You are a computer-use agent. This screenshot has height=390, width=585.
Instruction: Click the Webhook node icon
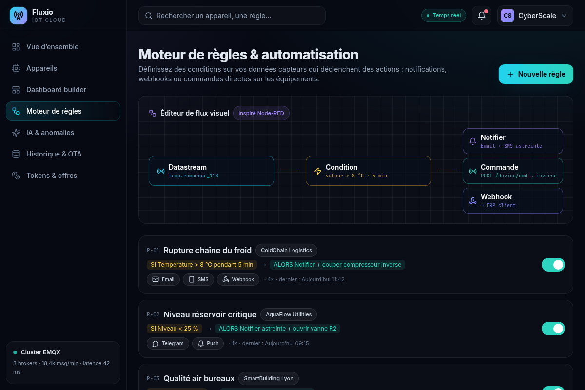point(472,201)
